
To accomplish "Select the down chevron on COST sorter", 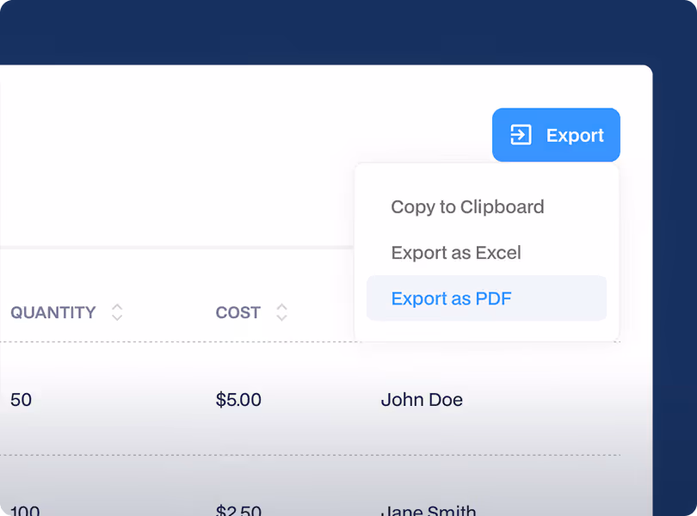I will [282, 317].
